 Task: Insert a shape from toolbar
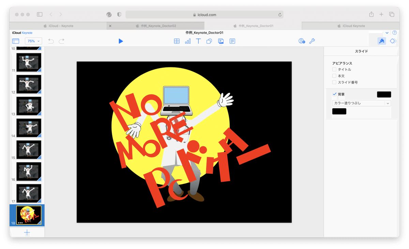(x=209, y=41)
